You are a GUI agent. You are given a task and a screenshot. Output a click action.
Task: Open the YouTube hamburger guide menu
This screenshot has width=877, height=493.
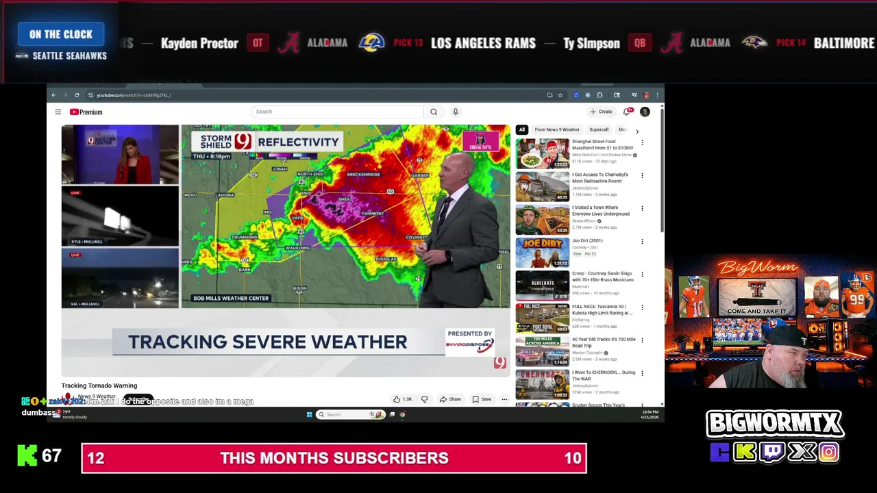point(58,112)
